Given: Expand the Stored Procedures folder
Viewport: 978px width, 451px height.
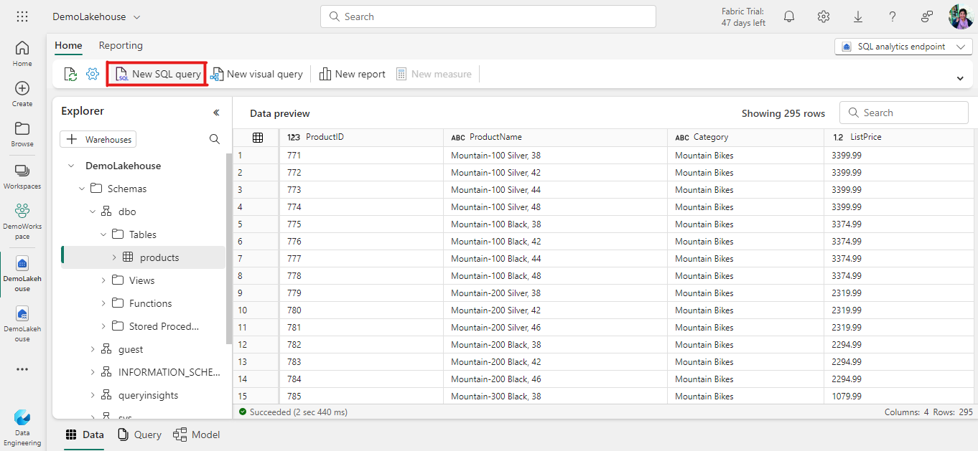Looking at the screenshot, I should pos(103,326).
